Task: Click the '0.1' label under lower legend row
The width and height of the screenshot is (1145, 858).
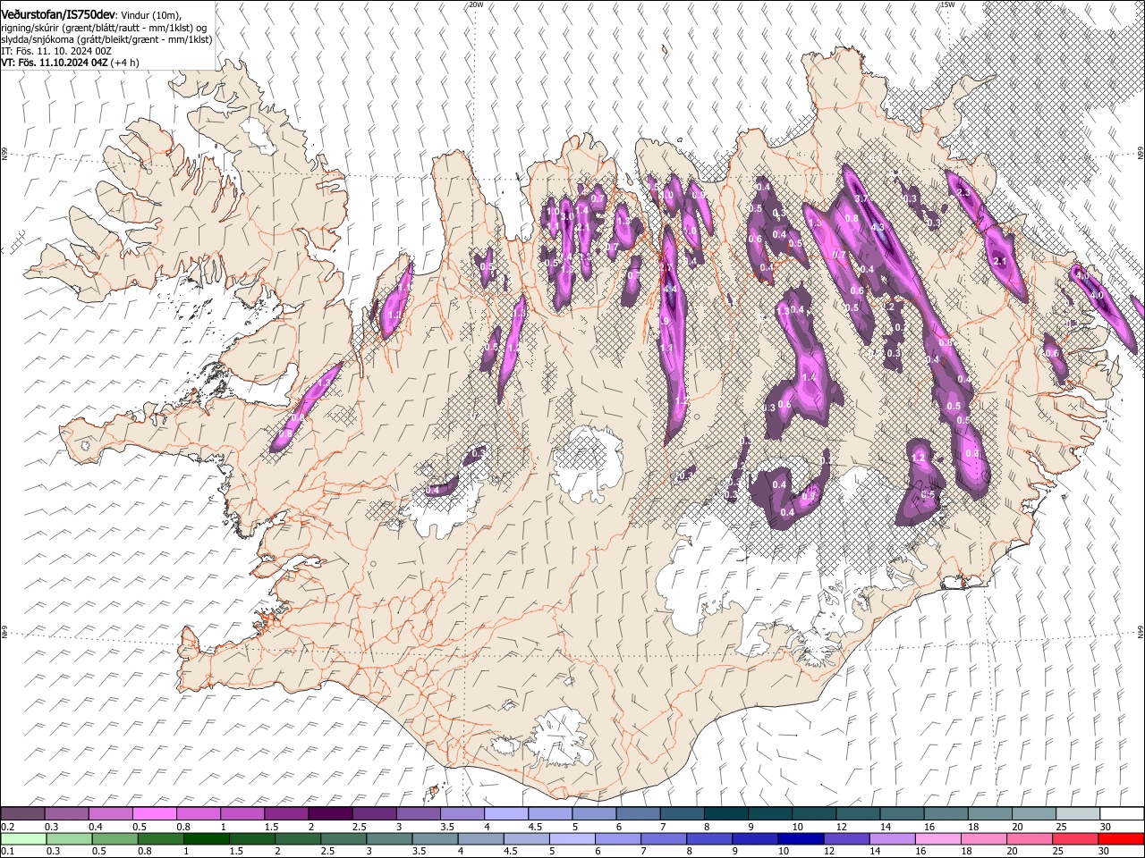Action: (7, 851)
